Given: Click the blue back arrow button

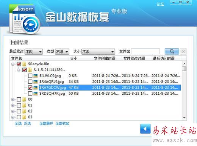Looking at the screenshot, I should pos(145,129).
